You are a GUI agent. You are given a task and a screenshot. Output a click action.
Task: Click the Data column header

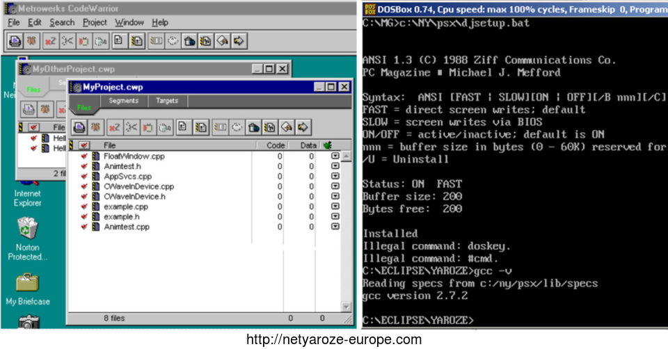308,145
